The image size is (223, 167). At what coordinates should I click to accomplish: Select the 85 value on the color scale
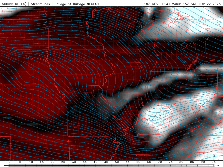pyautogui.click(x=192, y=162)
